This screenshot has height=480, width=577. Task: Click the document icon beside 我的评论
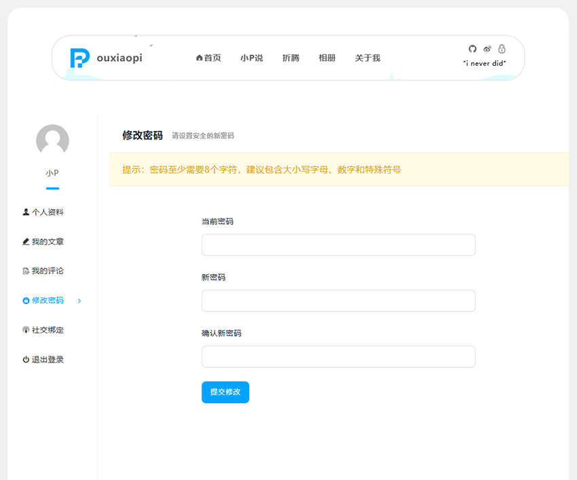(26, 271)
